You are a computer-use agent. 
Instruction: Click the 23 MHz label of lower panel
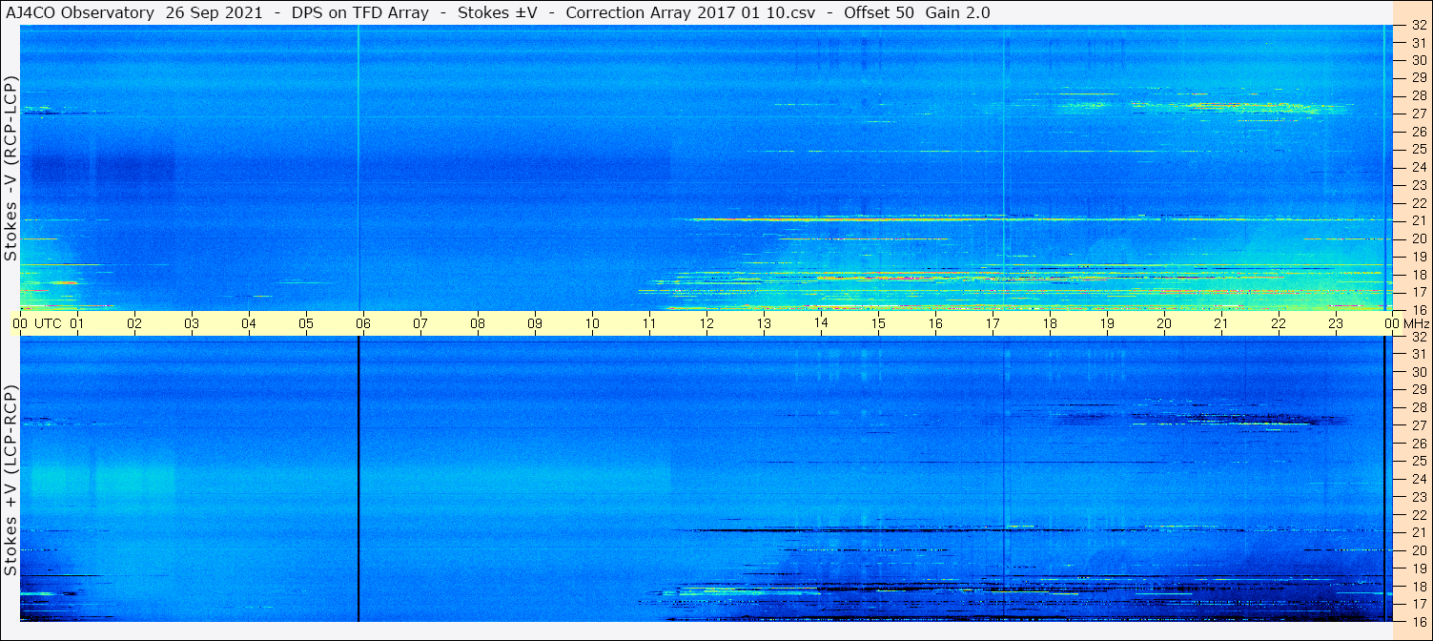tap(1418, 497)
